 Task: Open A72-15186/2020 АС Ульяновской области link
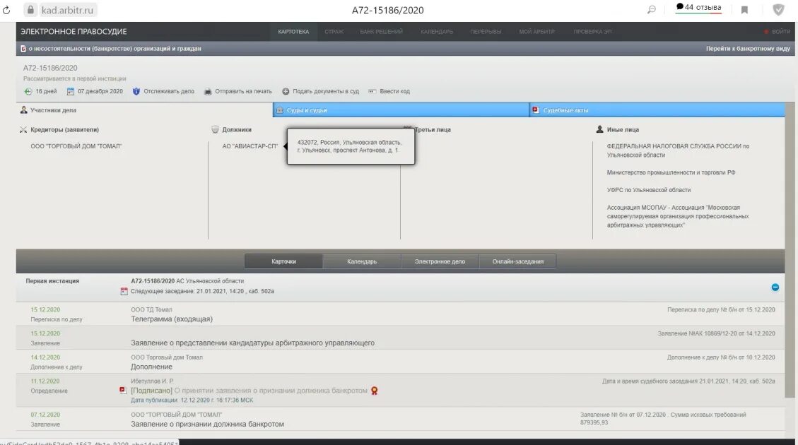[x=187, y=280]
